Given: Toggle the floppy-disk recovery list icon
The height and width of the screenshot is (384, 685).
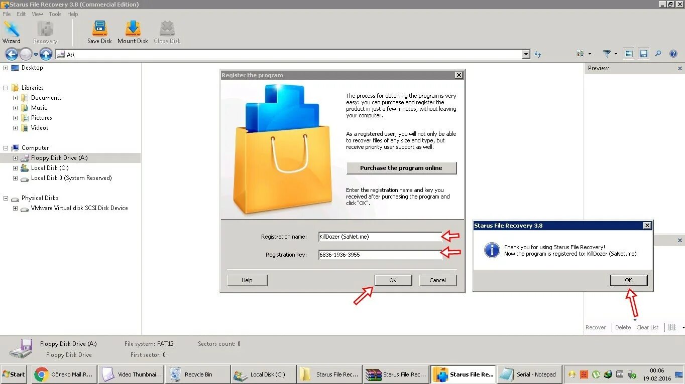Looking at the screenshot, I should (643, 54).
